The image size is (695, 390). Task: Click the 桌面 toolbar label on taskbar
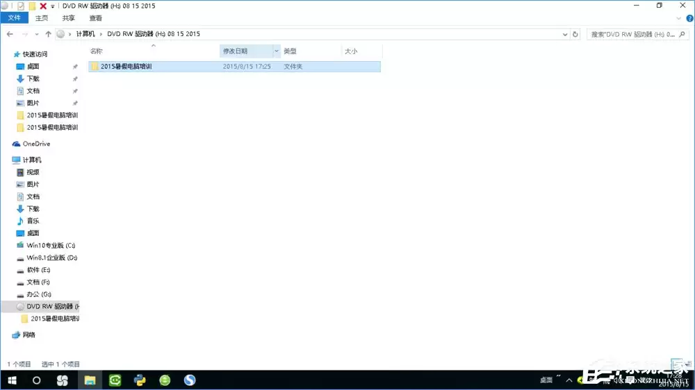point(546,380)
